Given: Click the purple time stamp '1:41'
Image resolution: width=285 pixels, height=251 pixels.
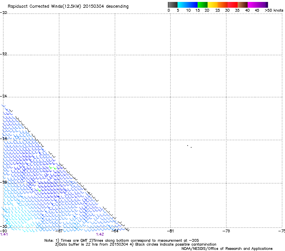Looking at the screenshot, I should coord(4,234).
